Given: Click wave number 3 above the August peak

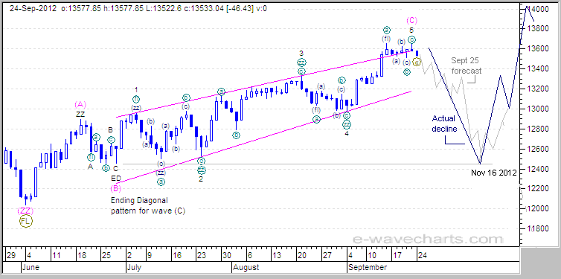Looking at the screenshot, I should 301,54.
